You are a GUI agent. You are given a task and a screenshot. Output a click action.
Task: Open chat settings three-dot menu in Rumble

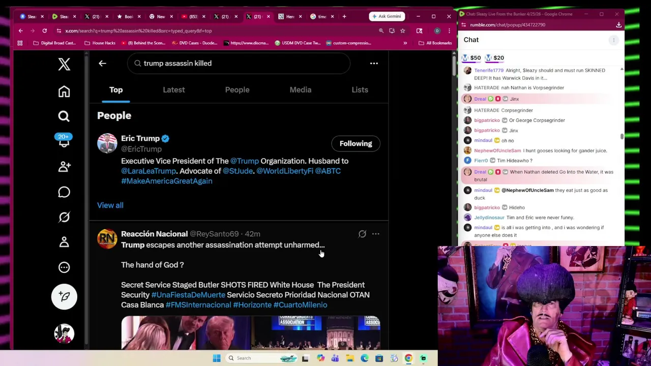[x=614, y=40]
